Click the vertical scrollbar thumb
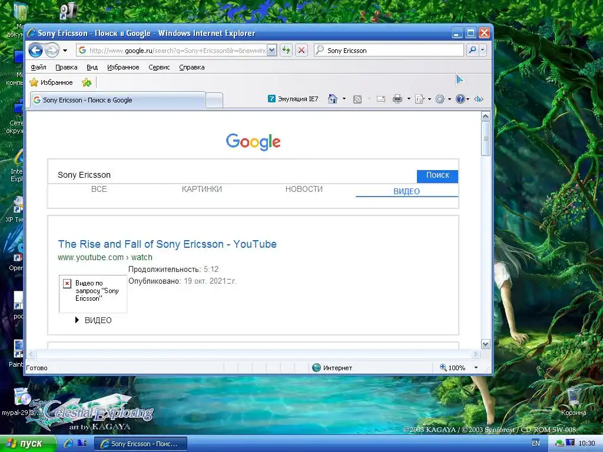603x452 pixels. pos(486,138)
